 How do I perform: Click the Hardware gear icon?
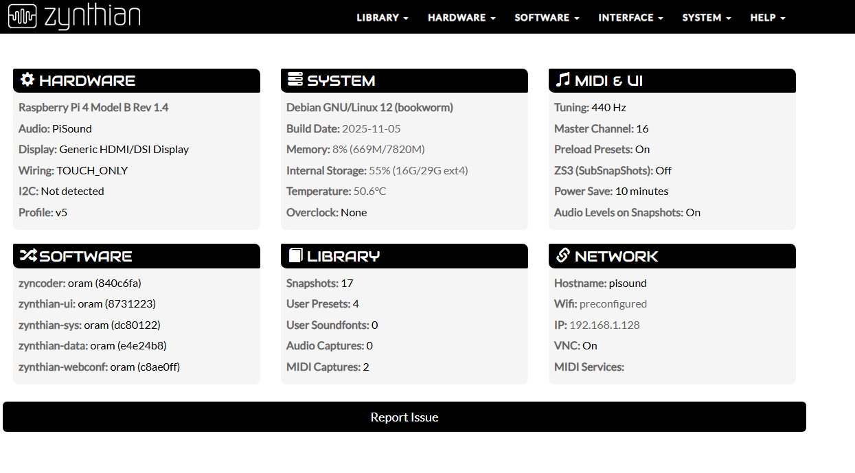(x=27, y=80)
